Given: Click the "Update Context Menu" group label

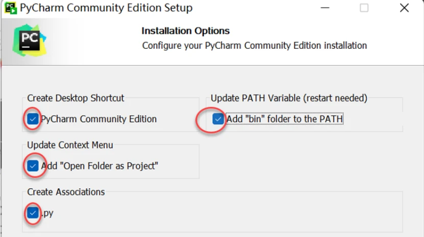Looking at the screenshot, I should pos(70,145).
